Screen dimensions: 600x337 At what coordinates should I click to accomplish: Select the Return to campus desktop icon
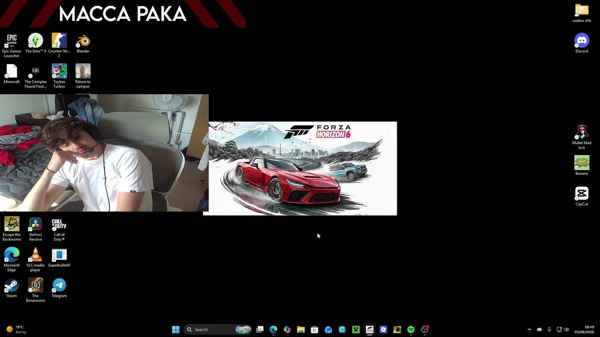[x=83, y=76]
